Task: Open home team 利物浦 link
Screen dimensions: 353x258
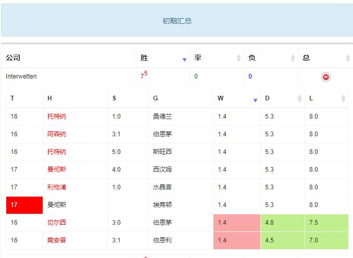Action: (x=57, y=187)
